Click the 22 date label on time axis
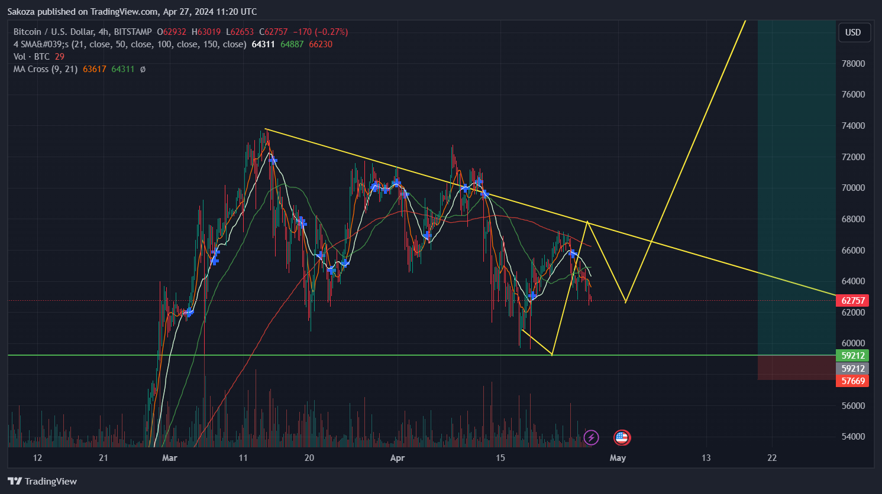This screenshot has width=882, height=494. click(772, 458)
